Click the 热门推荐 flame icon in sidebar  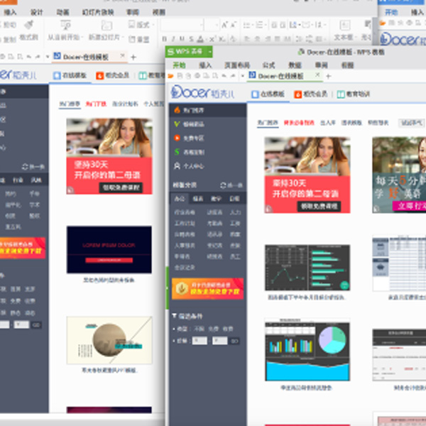(177, 111)
